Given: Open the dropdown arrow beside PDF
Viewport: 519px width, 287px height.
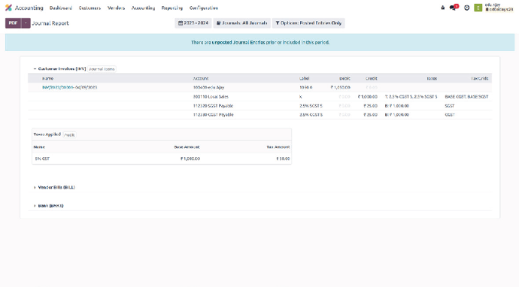Looking at the screenshot, I should pyautogui.click(x=26, y=23).
